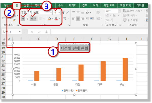Select the chart title 지점별 판매 현황
The image size is (152, 103).
74,48
